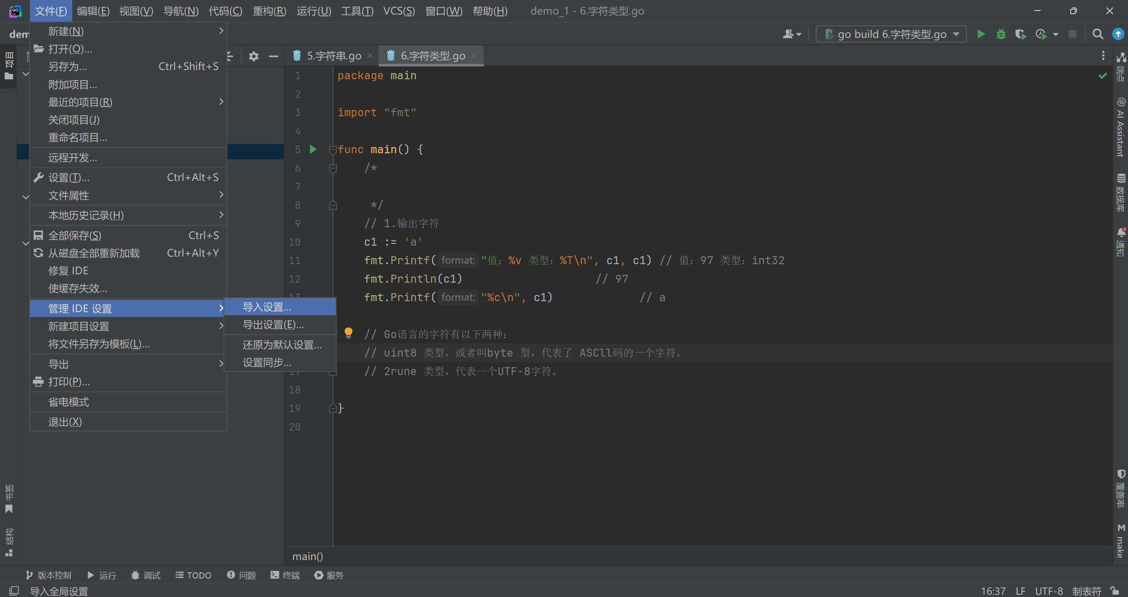Open make tool window on right
This screenshot has height=597, width=1128.
pos(1121,541)
